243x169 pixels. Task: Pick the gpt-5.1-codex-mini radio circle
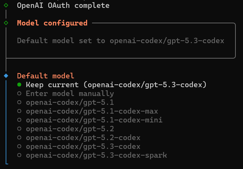point(19,120)
